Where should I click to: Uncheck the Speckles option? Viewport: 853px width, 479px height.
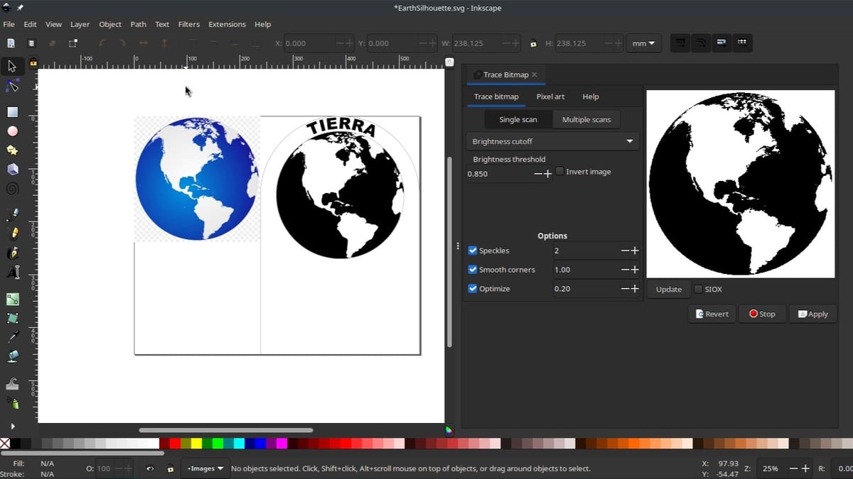coord(473,250)
